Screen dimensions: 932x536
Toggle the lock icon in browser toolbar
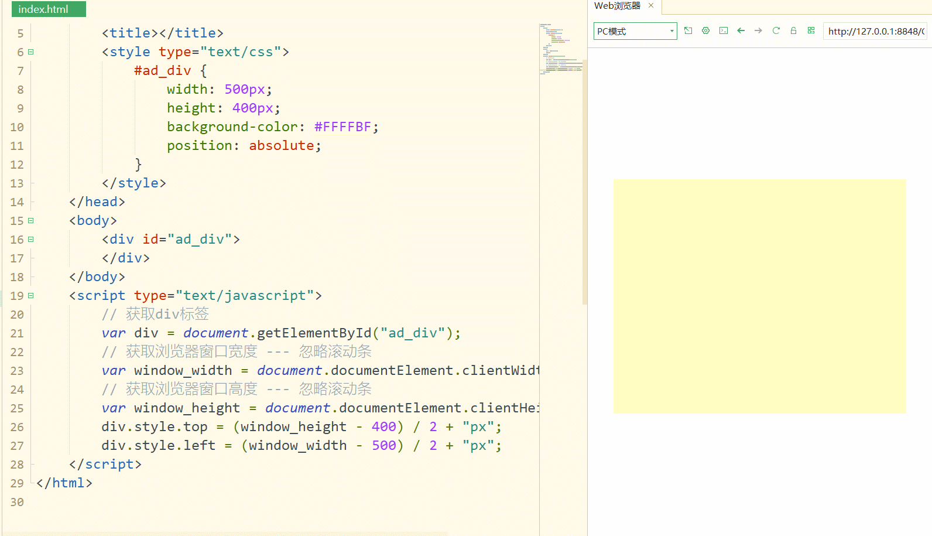coord(794,30)
